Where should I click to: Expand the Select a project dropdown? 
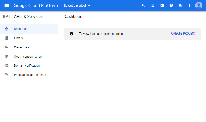pyautogui.click(x=77, y=6)
